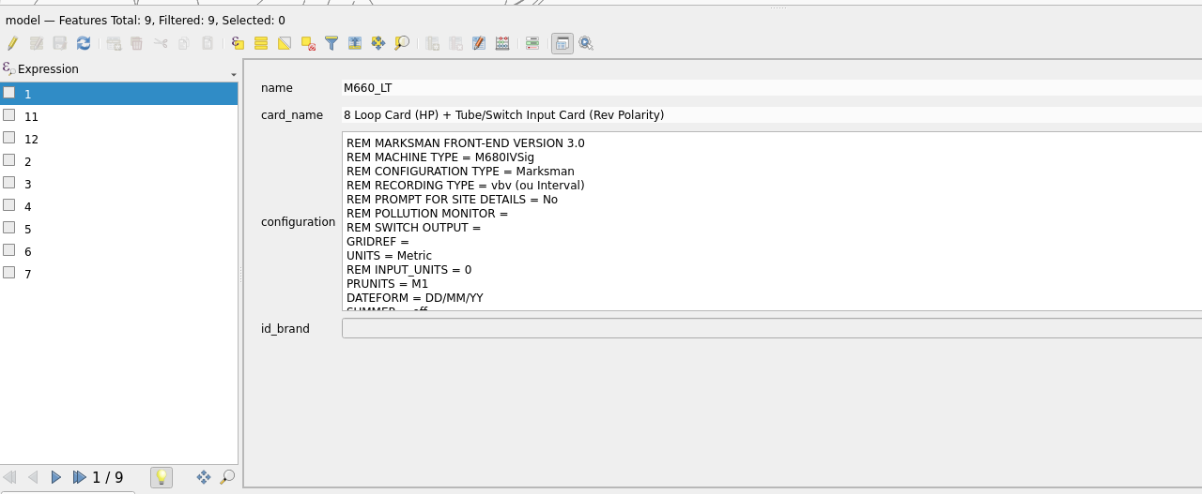Screen dimensions: 1202x494
Task: Select feature row labeled 12
Action: coord(119,139)
